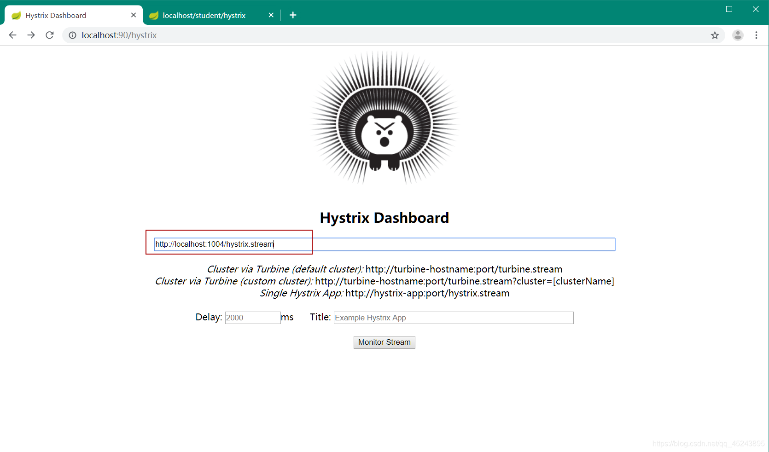Click the Monitor Stream button
Image resolution: width=769 pixels, height=452 pixels.
pyautogui.click(x=384, y=342)
